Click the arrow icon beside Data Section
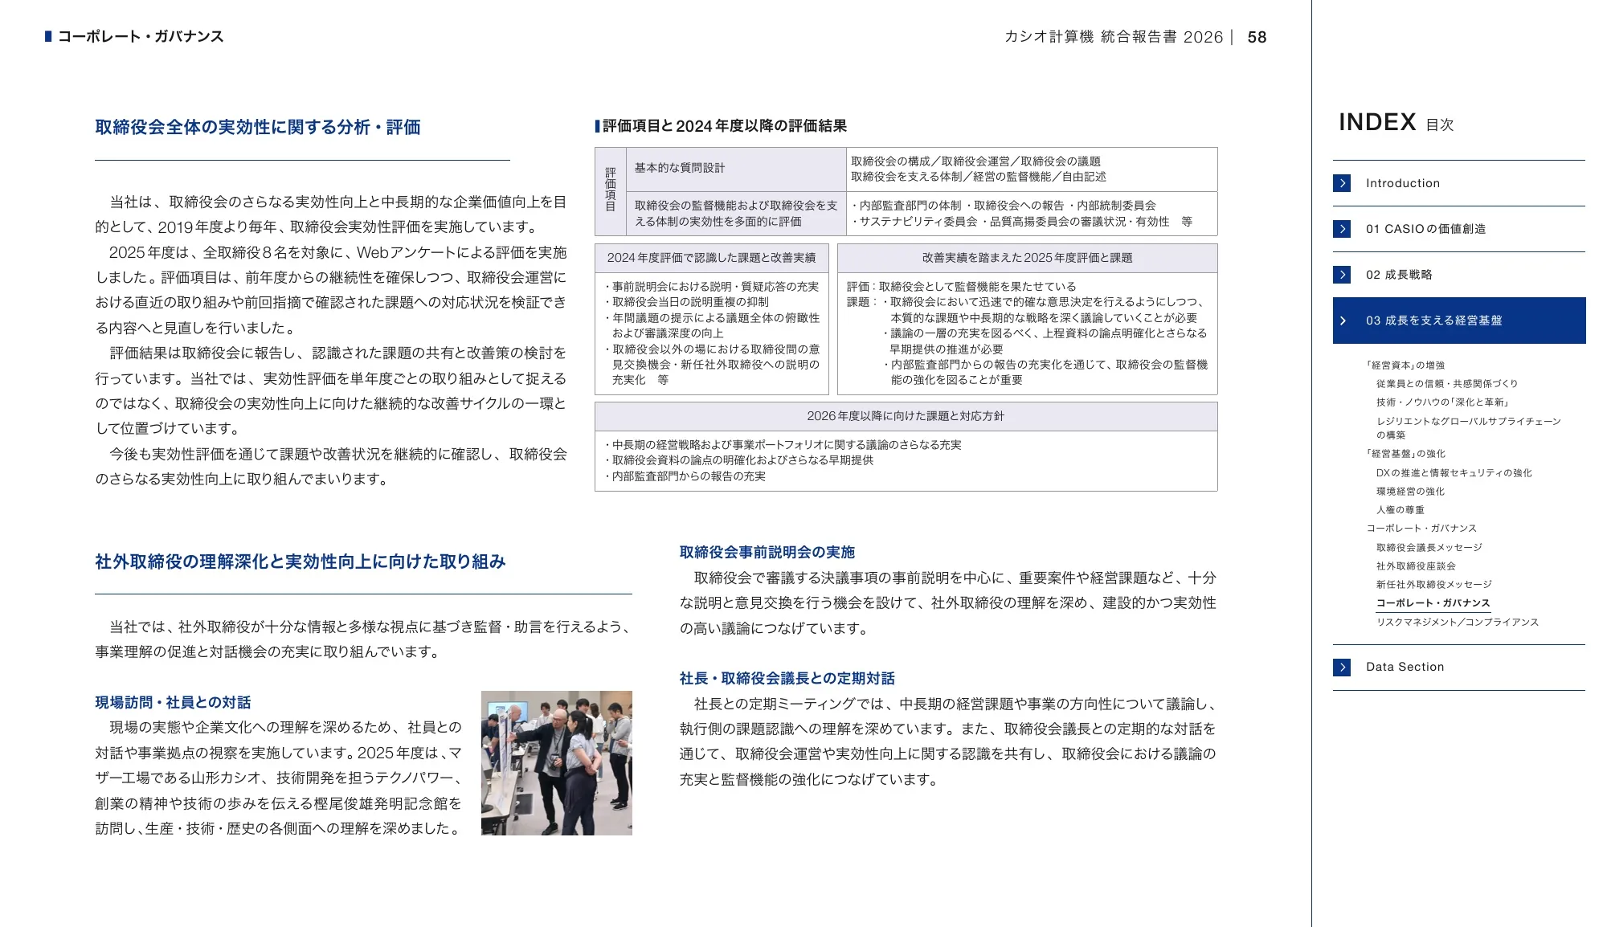1607x927 pixels. [1342, 667]
